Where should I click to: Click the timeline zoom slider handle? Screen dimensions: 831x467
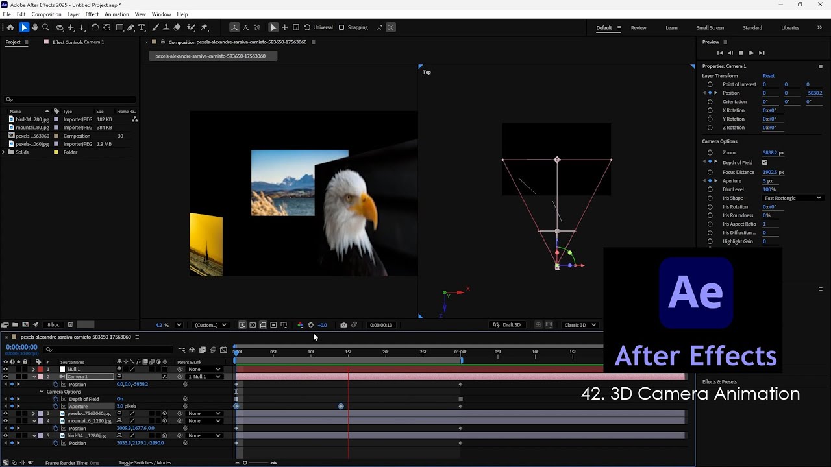[245, 462]
